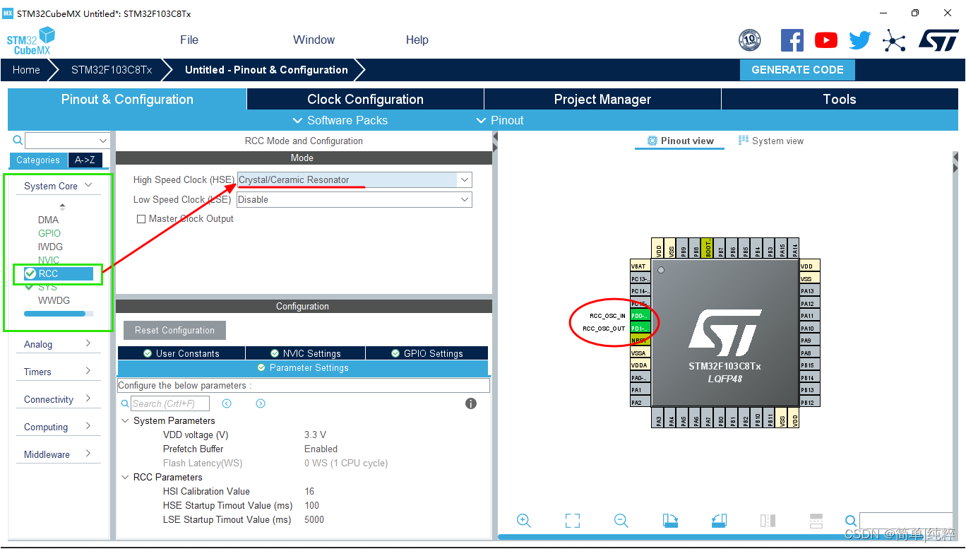The height and width of the screenshot is (549, 966).
Task: Click the parameter info icon
Action: [x=471, y=403]
